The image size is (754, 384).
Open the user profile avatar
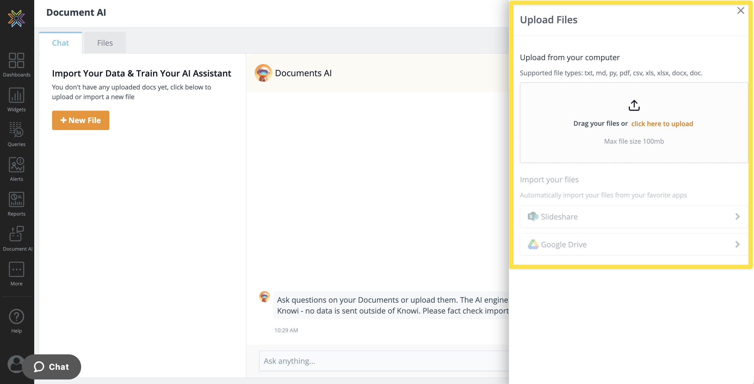point(16,364)
